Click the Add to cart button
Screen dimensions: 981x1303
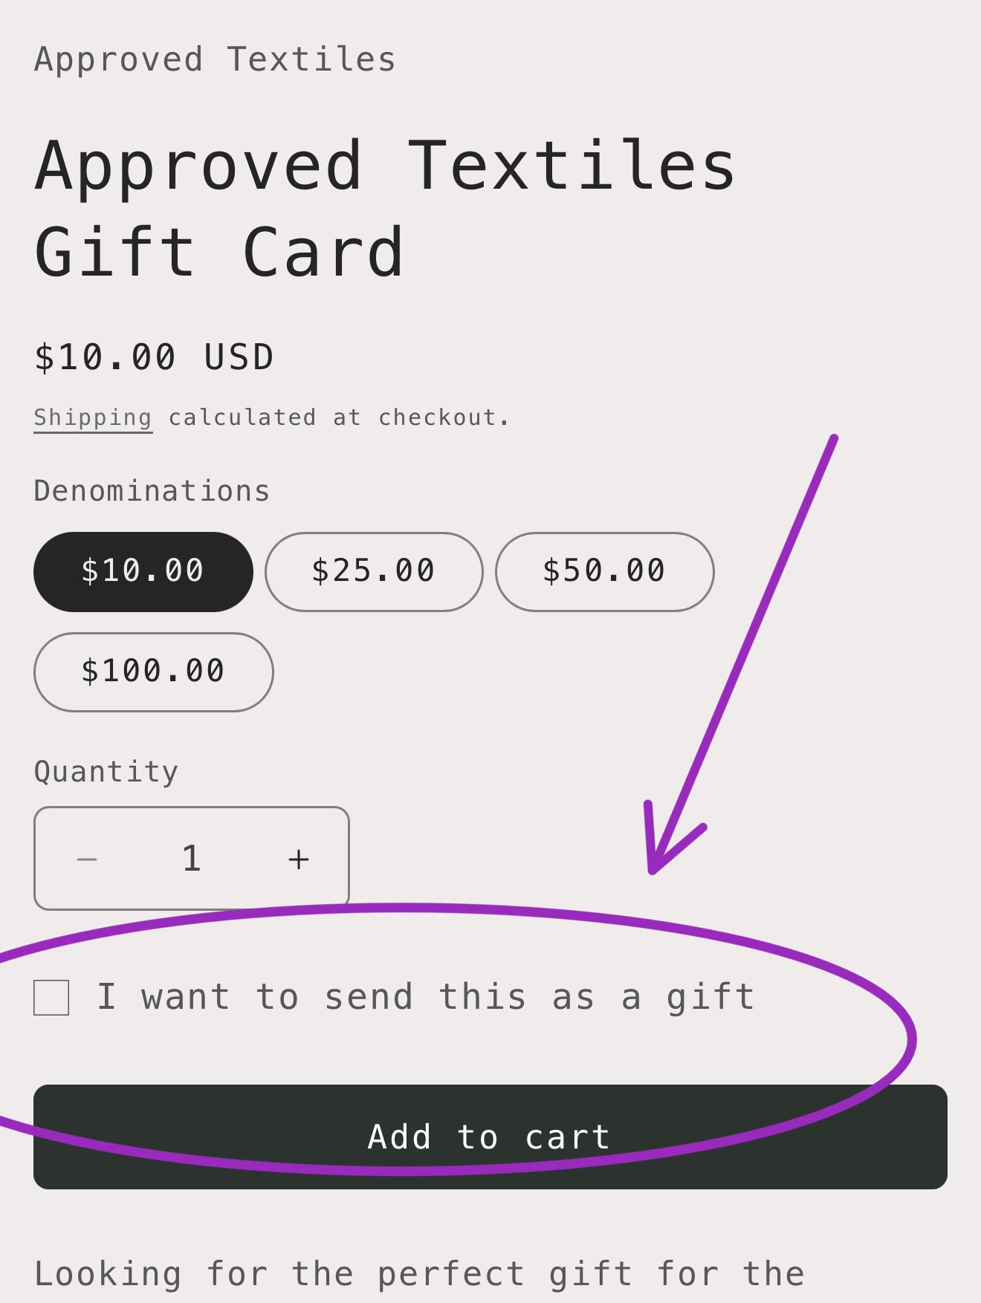point(490,1136)
